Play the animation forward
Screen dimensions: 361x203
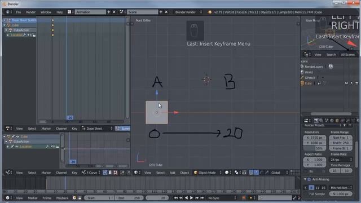pyautogui.click(x=191, y=198)
